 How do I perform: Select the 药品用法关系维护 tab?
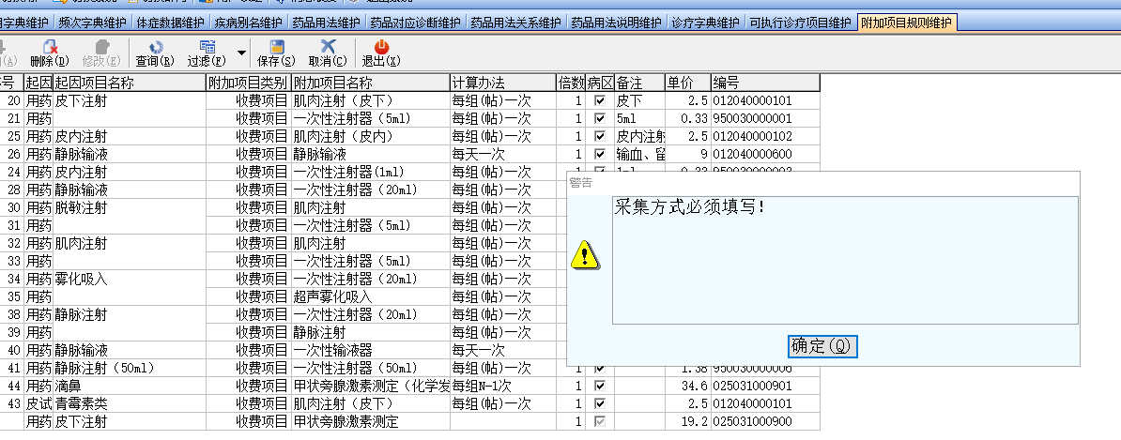(x=515, y=23)
